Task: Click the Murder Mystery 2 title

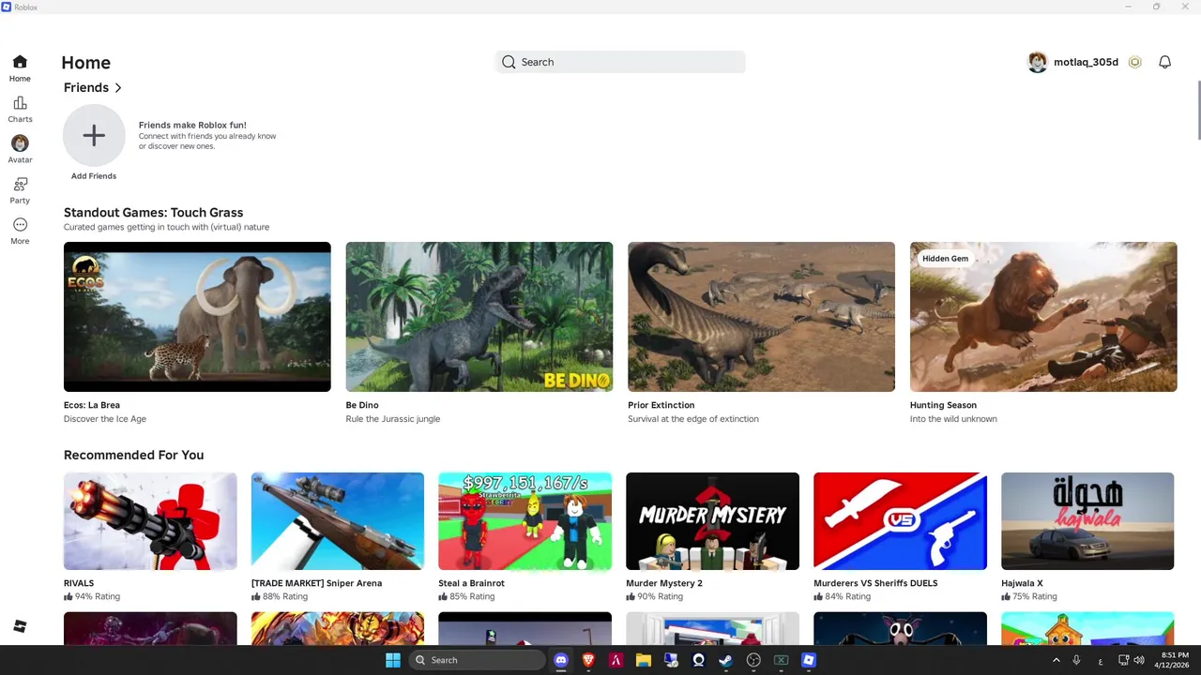Action: click(664, 583)
